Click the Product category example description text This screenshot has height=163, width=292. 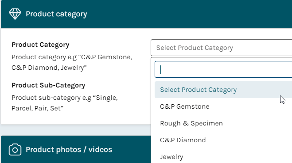72,62
